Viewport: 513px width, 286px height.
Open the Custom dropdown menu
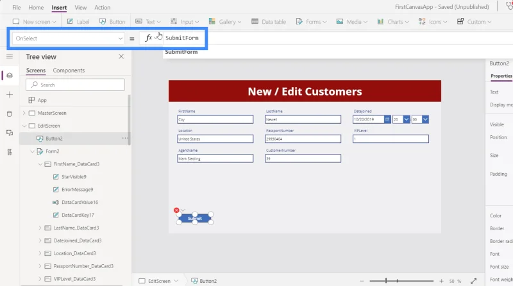pyautogui.click(x=474, y=22)
